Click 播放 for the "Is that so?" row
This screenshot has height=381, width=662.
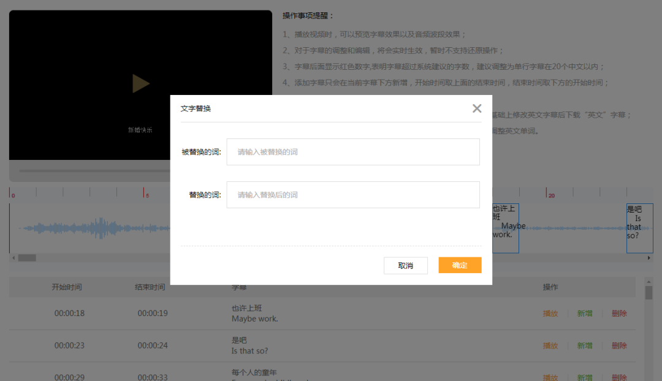click(x=550, y=345)
